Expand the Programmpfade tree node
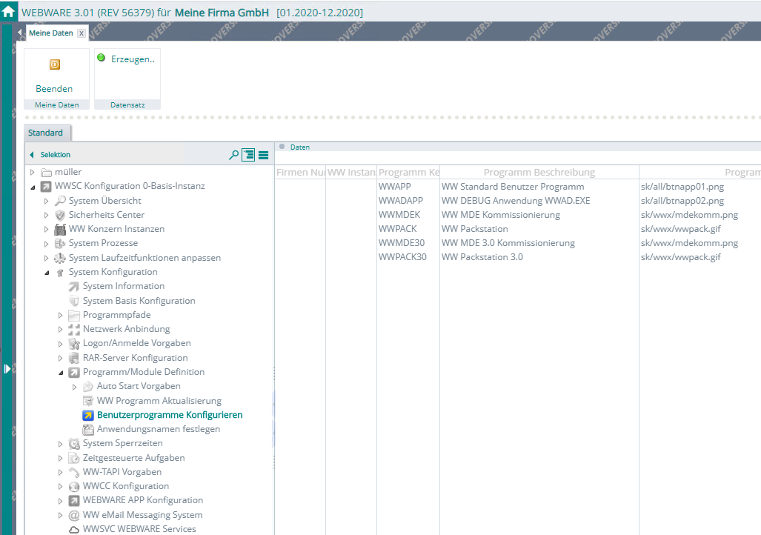Viewport: 761px width, 535px height. [60, 315]
